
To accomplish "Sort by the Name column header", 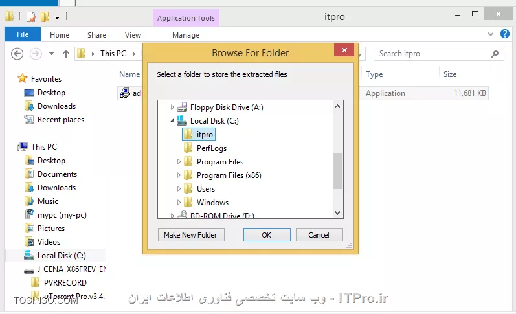I will click(x=129, y=74).
